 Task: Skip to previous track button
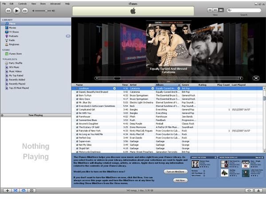[8, 11]
